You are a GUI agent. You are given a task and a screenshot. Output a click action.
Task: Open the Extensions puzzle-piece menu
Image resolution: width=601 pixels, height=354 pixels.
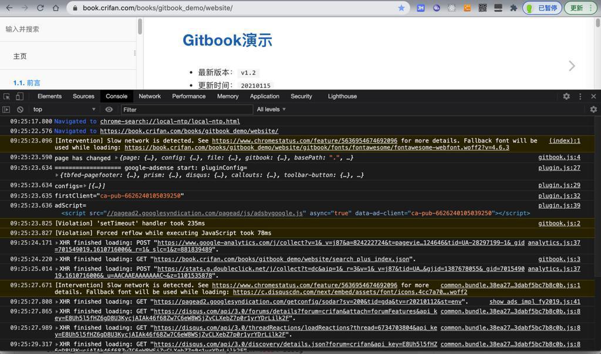tap(514, 8)
